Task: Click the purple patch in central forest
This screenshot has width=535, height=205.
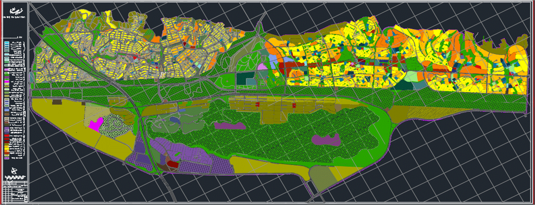Action: click(230, 126)
